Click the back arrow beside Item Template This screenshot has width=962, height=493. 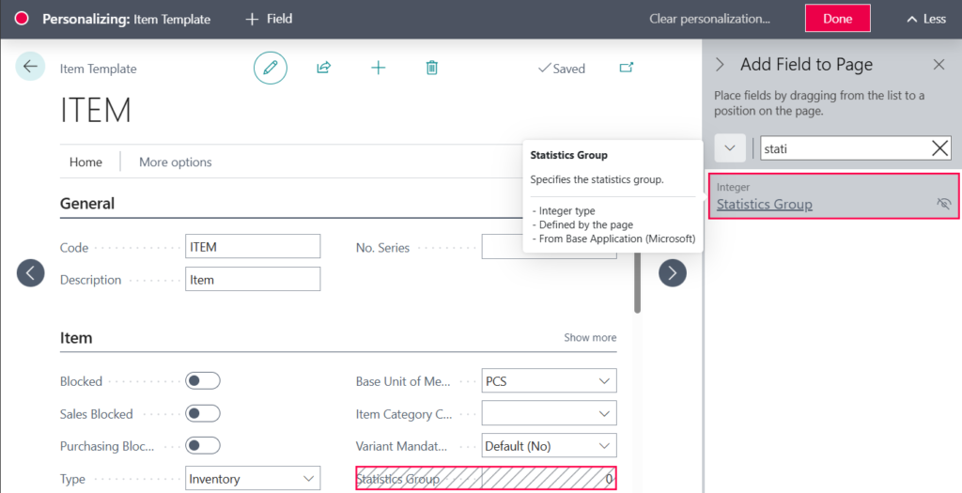[30, 67]
